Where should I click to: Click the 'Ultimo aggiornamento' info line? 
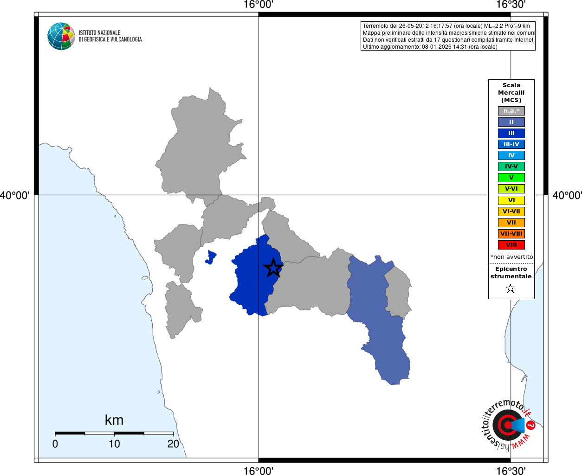click(430, 47)
